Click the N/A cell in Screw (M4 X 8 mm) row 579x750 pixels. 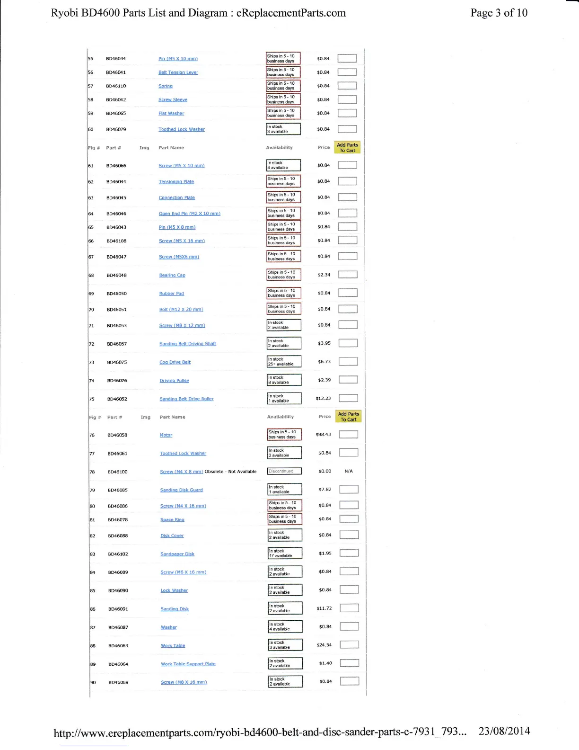[x=349, y=472]
